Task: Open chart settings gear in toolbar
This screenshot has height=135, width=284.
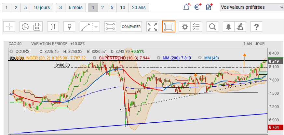Action: pyautogui.click(x=185, y=27)
